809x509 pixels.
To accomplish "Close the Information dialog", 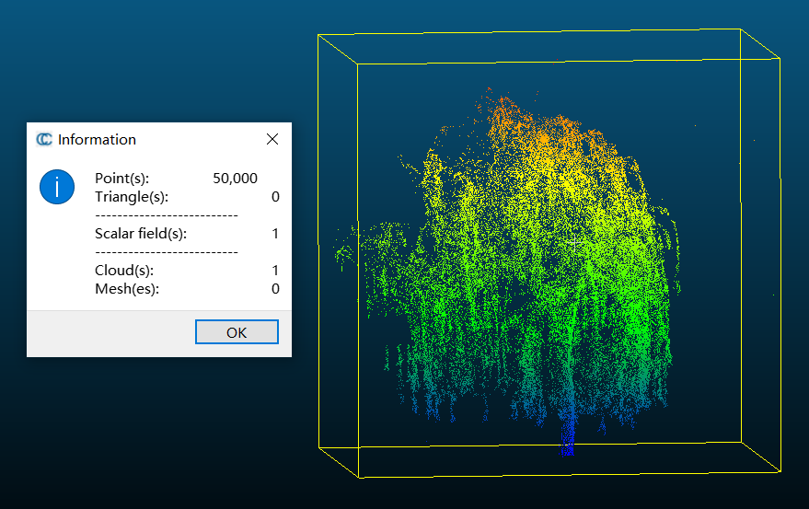I will pyautogui.click(x=272, y=139).
